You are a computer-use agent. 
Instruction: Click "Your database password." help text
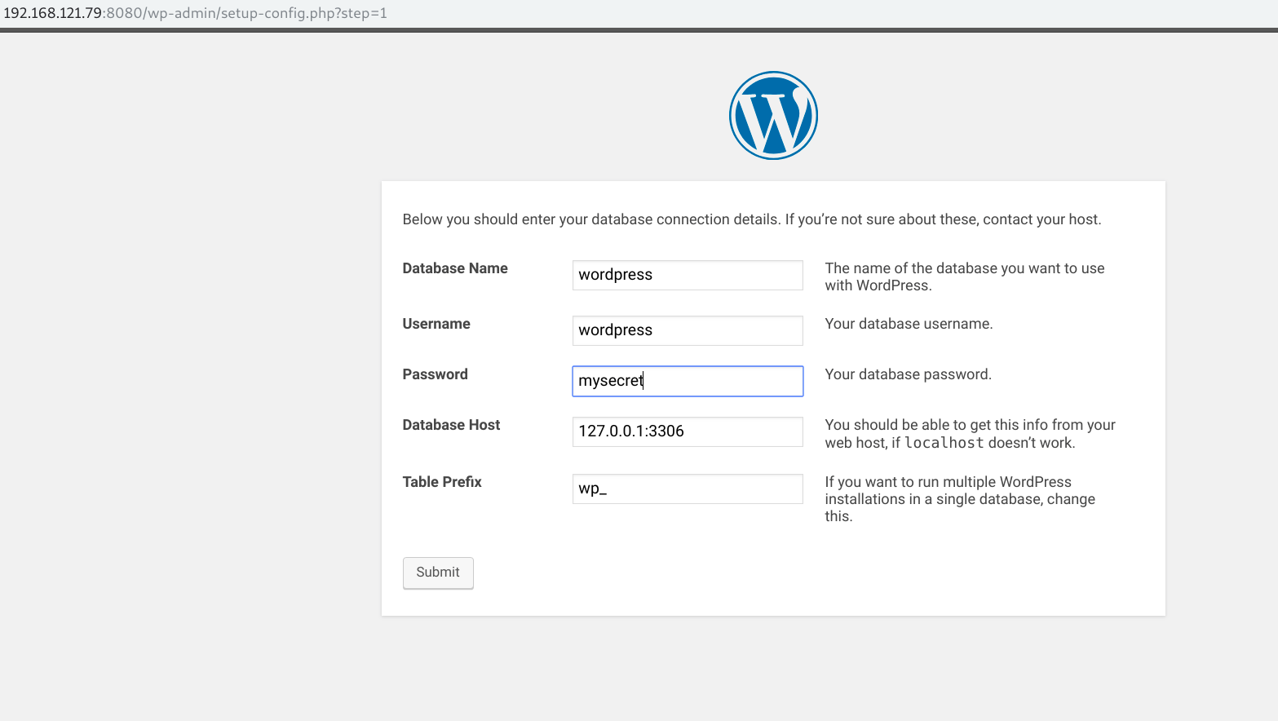point(908,374)
